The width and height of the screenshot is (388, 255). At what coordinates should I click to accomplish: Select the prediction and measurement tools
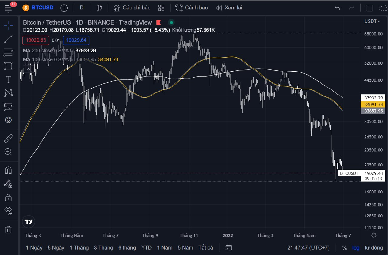point(8,106)
